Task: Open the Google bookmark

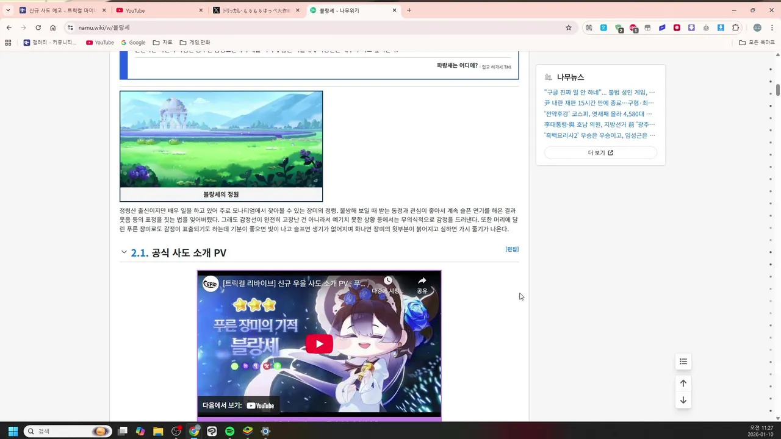Action: 133,43
